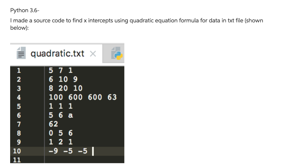This screenshot has width=289, height=168.
Task: Click line number 1 in the gutter
Action: pyautogui.click(x=19, y=70)
